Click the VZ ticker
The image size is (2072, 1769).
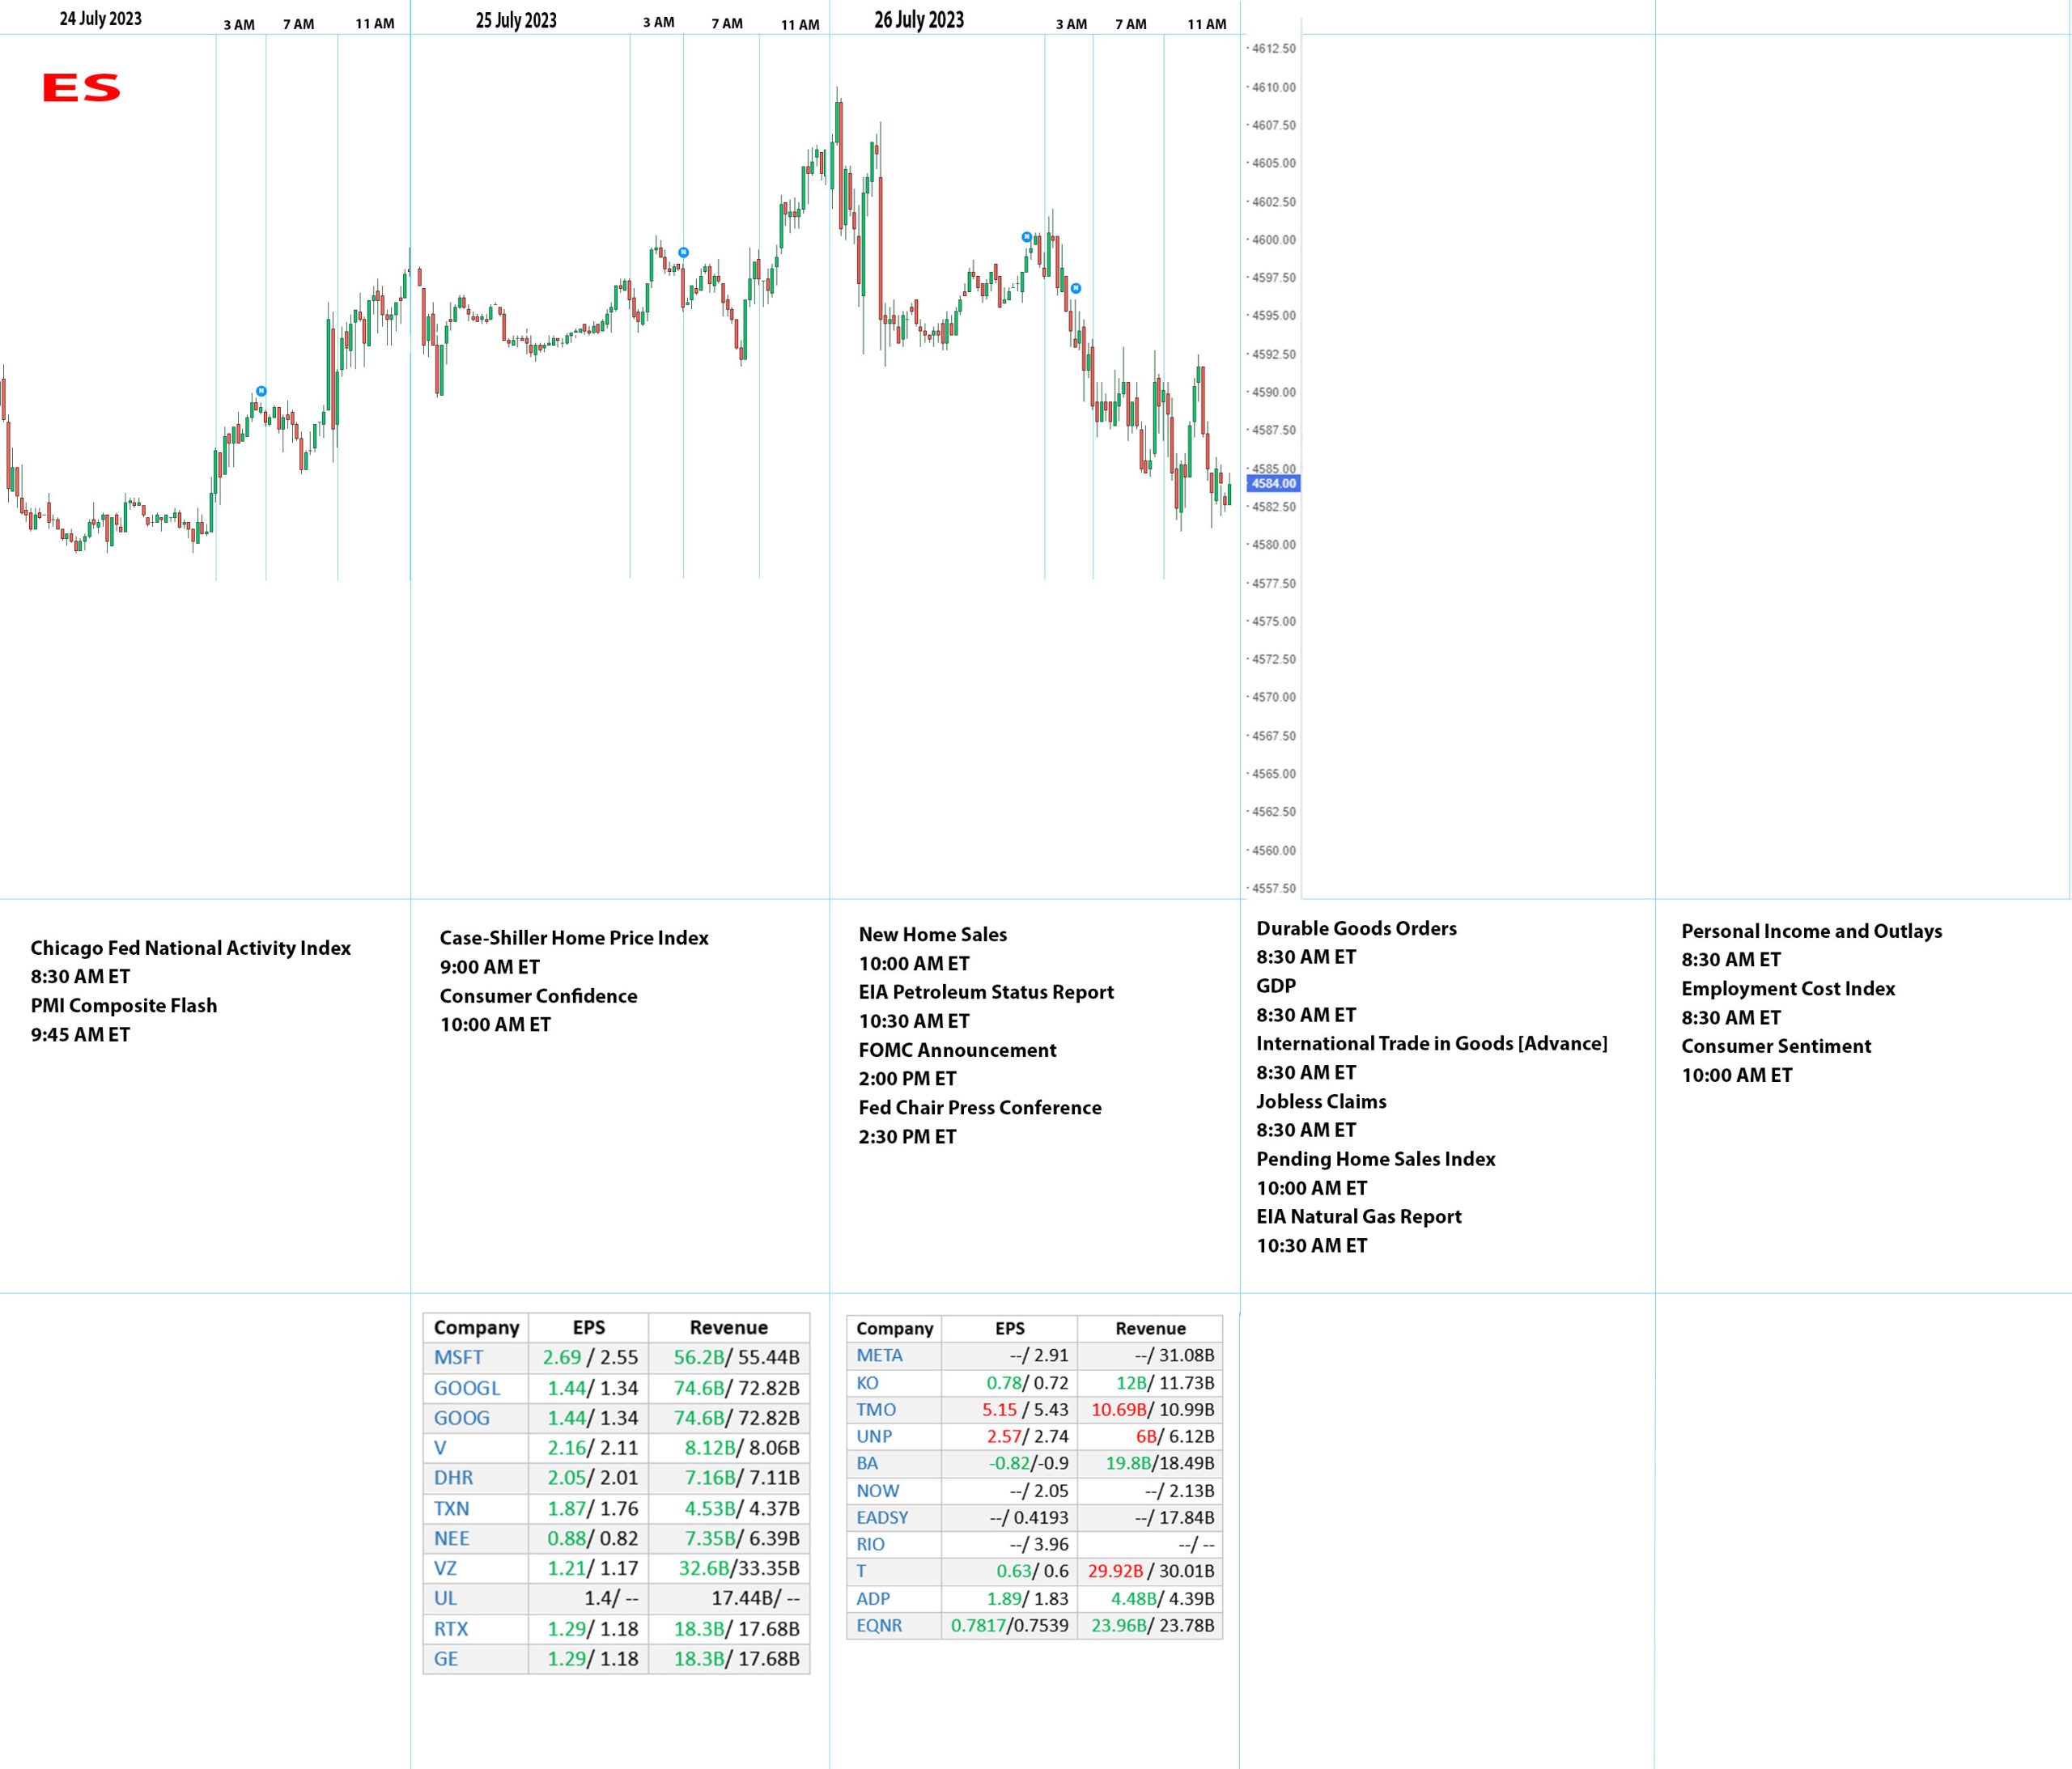tap(445, 1568)
